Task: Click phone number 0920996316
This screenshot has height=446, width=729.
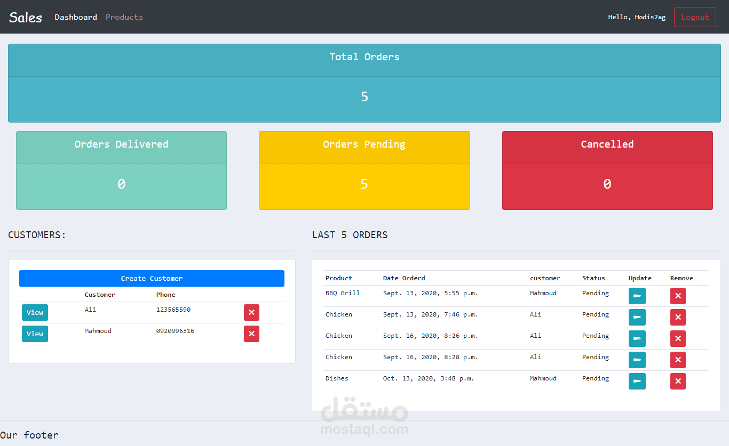Action: 175,331
